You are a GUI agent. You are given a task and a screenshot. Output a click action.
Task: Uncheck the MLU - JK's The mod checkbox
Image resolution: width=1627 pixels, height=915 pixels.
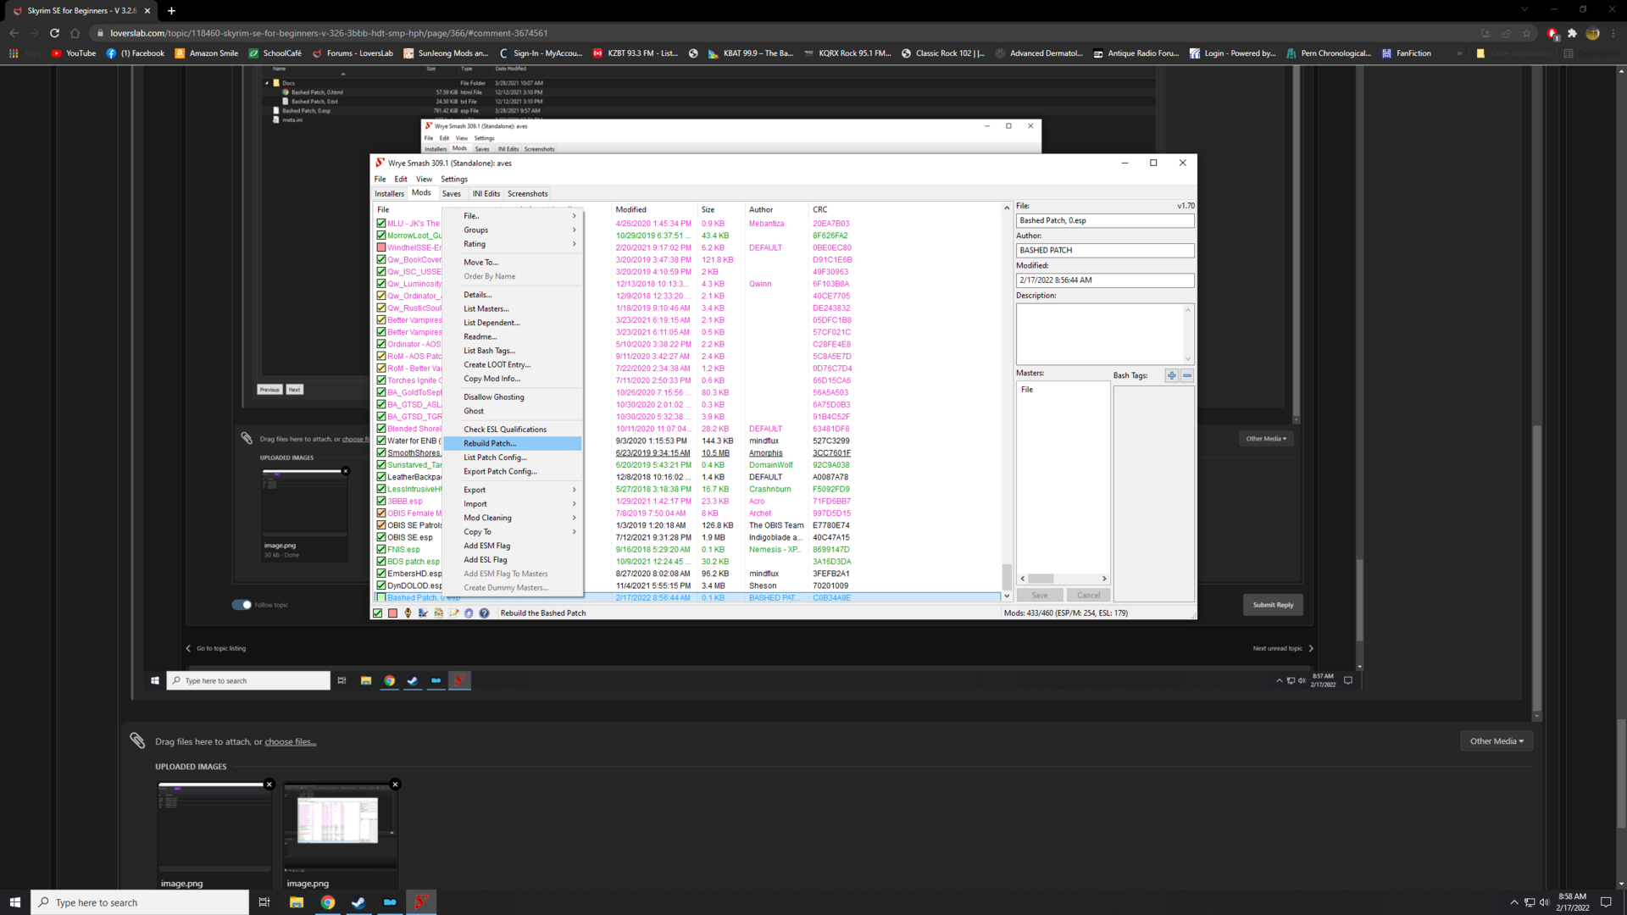pyautogui.click(x=381, y=224)
